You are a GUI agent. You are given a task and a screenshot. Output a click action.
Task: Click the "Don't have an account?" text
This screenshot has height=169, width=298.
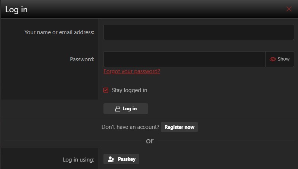[x=130, y=127]
